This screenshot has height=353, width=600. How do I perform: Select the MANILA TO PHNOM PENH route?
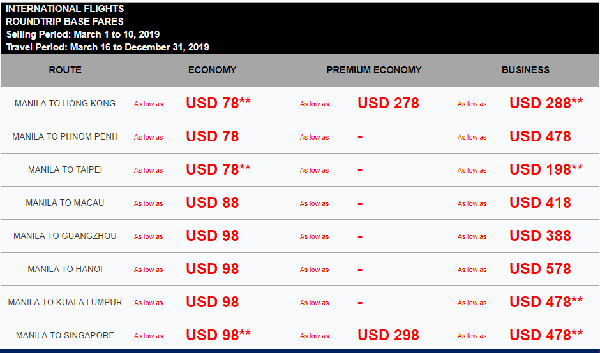pyautogui.click(x=65, y=137)
